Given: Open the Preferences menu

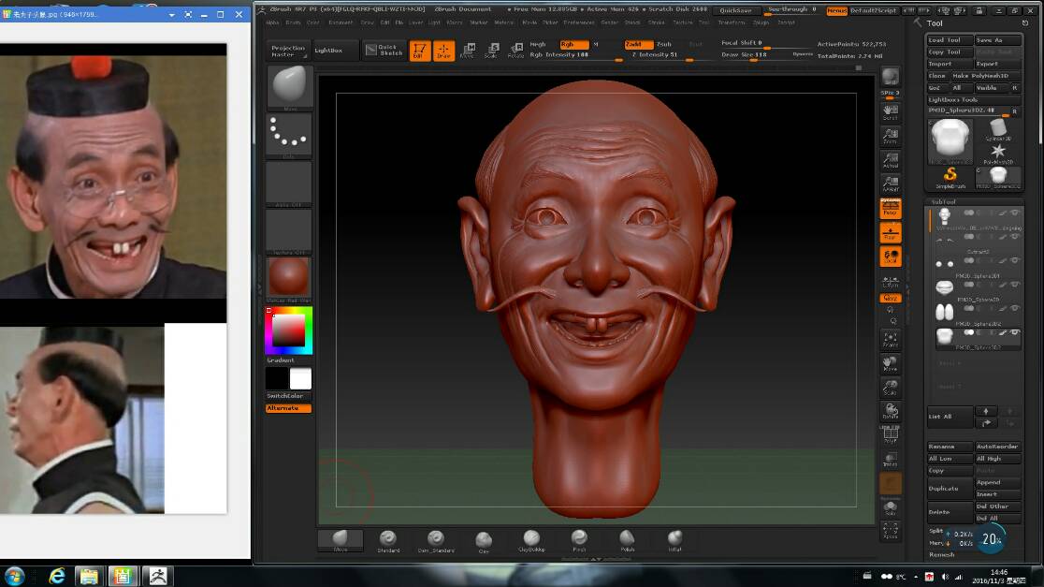Looking at the screenshot, I should (578, 22).
